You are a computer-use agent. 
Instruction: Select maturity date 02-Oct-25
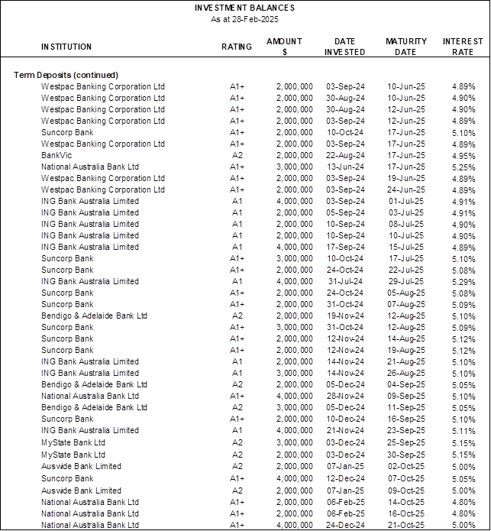(406, 467)
